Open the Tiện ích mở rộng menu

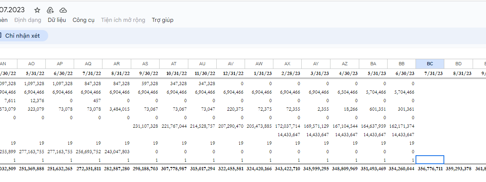tap(123, 20)
